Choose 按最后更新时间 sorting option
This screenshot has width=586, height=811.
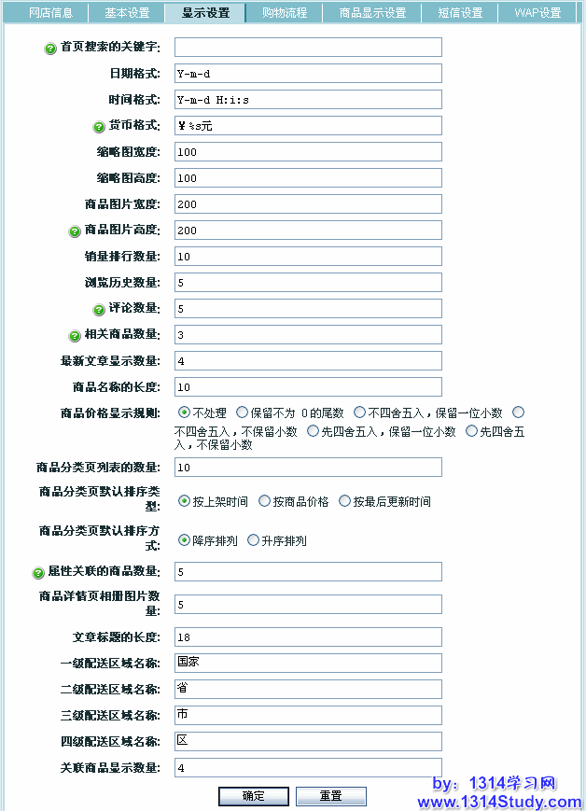pos(344,501)
